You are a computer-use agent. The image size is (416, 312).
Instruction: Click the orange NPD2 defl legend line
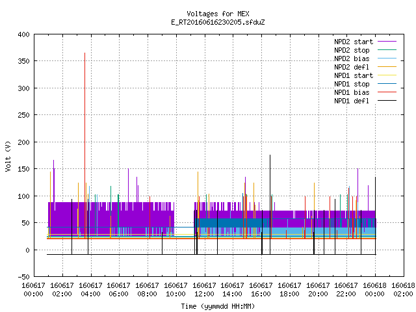[387, 67]
